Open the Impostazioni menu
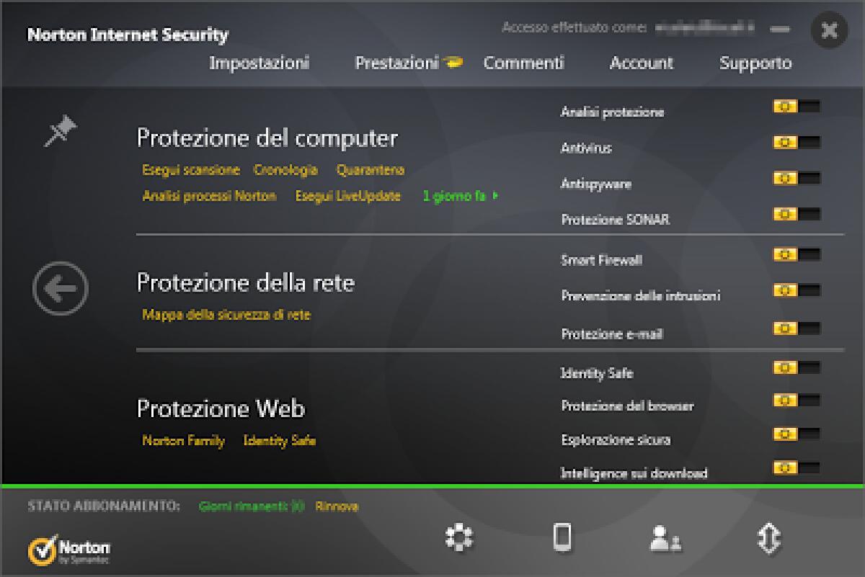865x577 pixels. point(259,63)
